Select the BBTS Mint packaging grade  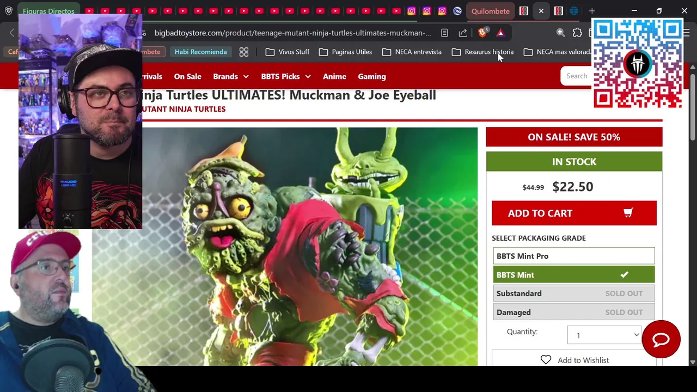coord(574,274)
